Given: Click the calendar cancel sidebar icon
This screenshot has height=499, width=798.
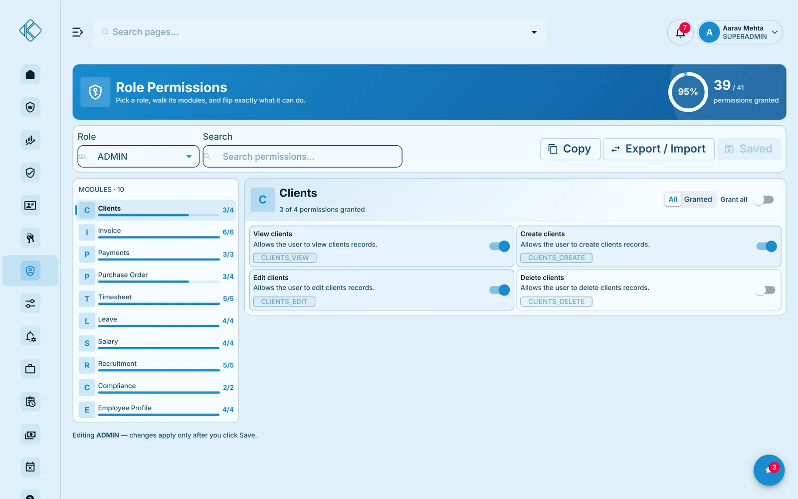Looking at the screenshot, I should 30,467.
